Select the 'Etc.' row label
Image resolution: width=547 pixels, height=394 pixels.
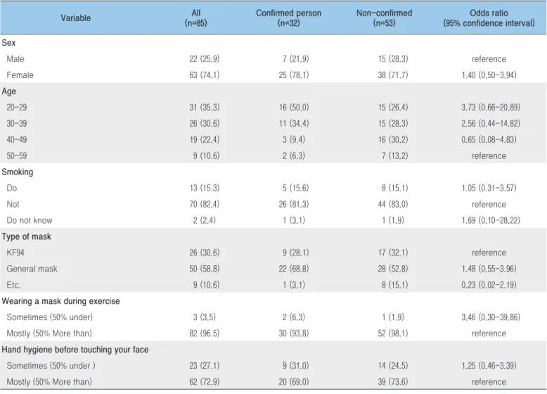tap(13, 285)
